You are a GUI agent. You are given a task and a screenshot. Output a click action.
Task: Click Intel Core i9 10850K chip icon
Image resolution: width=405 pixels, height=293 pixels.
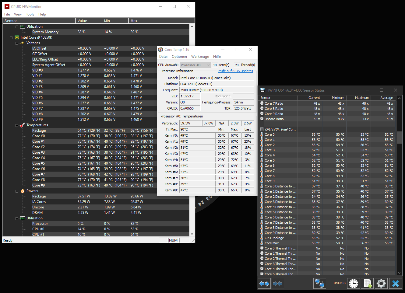(x=17, y=37)
